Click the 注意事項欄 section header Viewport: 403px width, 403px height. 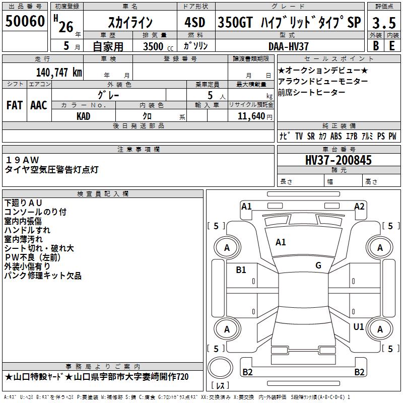[x=138, y=149]
